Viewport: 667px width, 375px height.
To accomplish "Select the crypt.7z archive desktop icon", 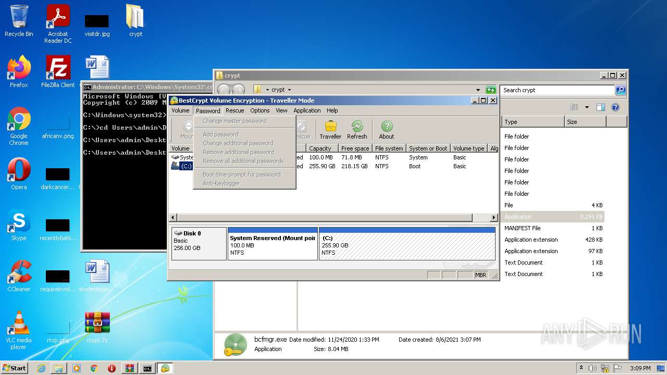I will click(97, 328).
